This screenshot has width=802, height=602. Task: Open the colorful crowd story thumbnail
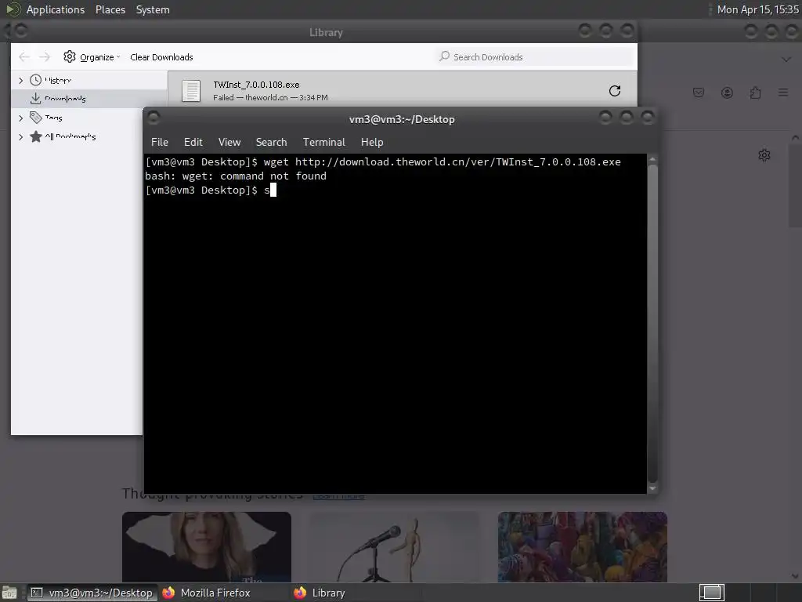pyautogui.click(x=583, y=546)
